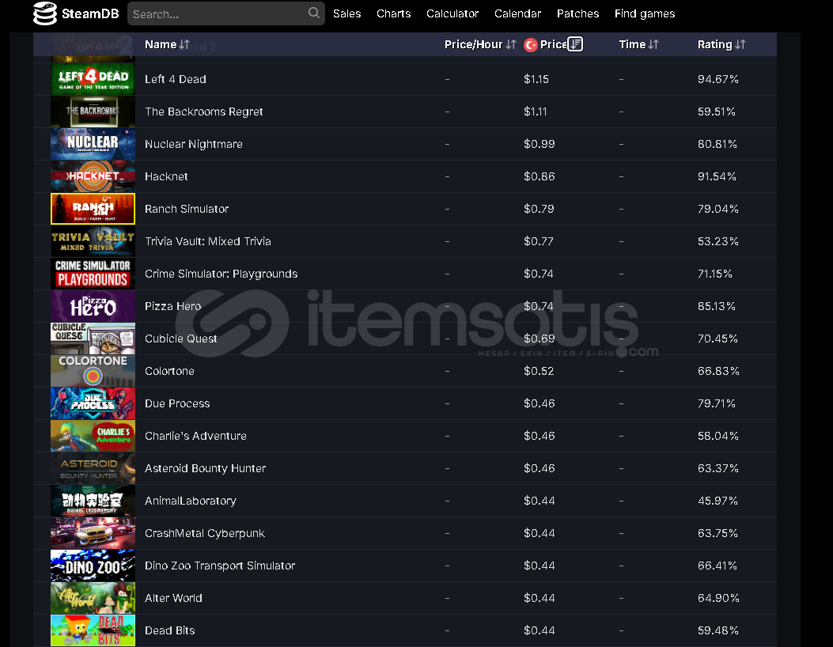Select Hacknet rating 91.54%
This screenshot has width=833, height=647.
coord(717,176)
